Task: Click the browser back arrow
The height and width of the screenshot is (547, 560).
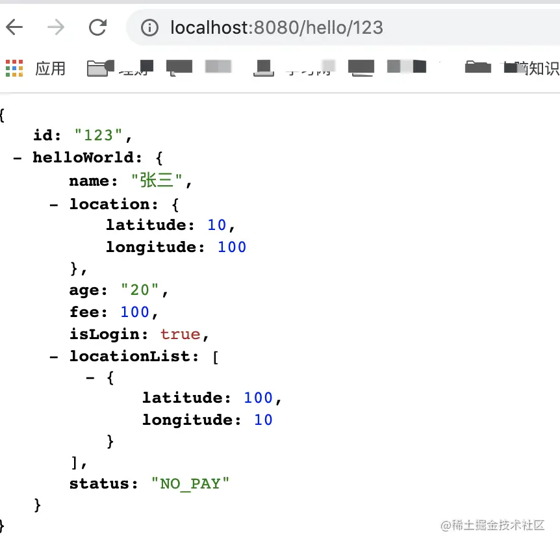Action: point(14,27)
